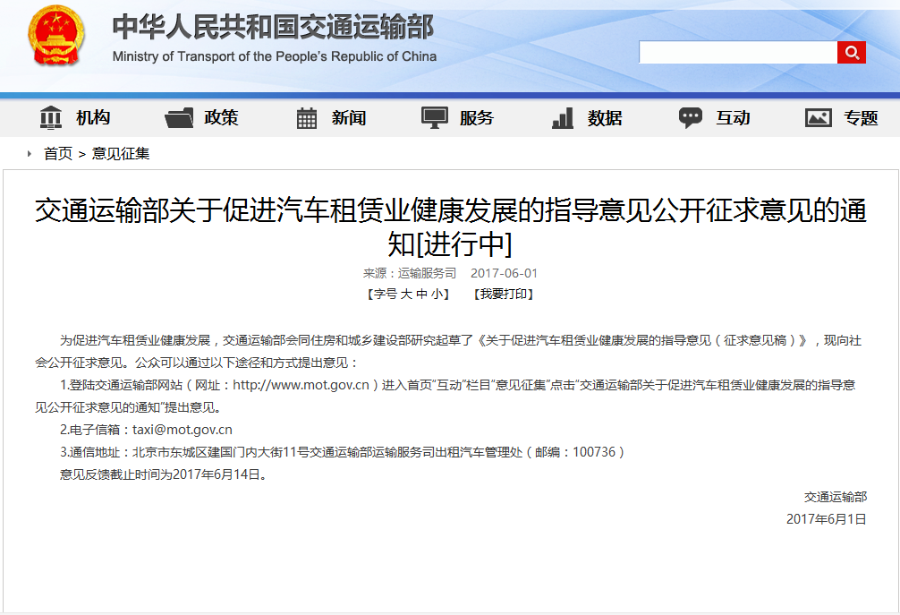Click the http://www.mot.gov.cn URL text

click(x=301, y=385)
